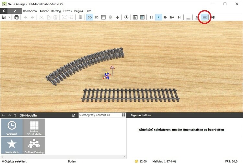Click the sun time 12:00 indicator

[x=141, y=161]
